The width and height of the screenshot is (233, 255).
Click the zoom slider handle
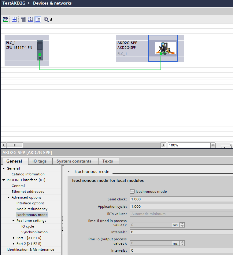point(231,145)
